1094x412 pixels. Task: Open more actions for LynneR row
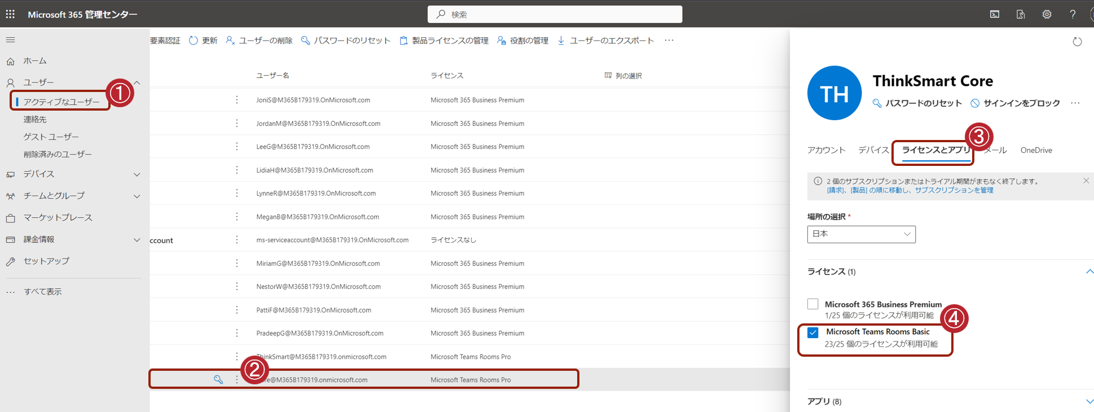pos(237,194)
